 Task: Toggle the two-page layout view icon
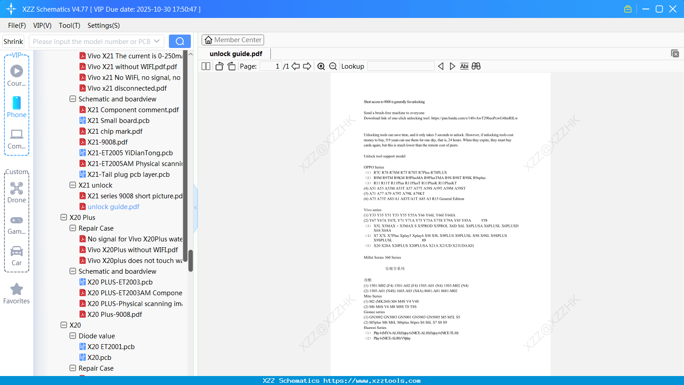tap(206, 66)
